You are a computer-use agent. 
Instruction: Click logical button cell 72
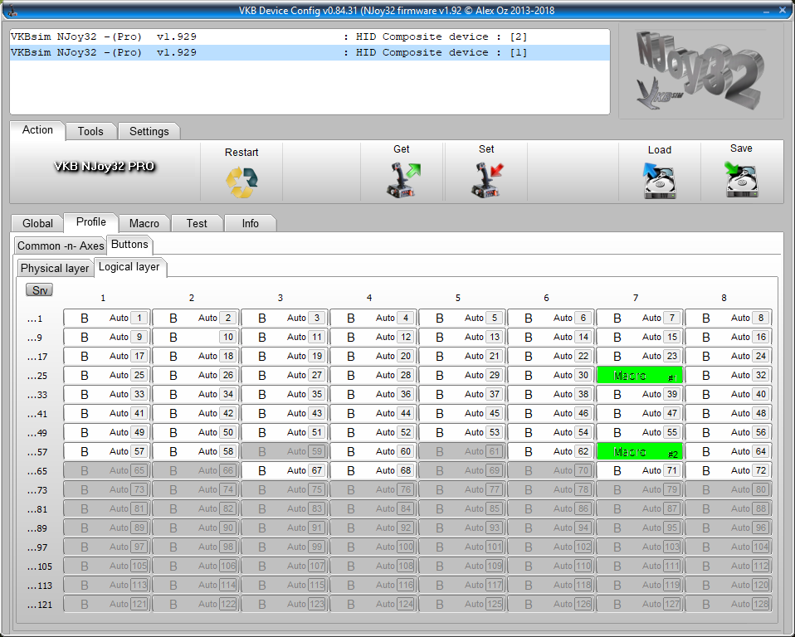[729, 471]
